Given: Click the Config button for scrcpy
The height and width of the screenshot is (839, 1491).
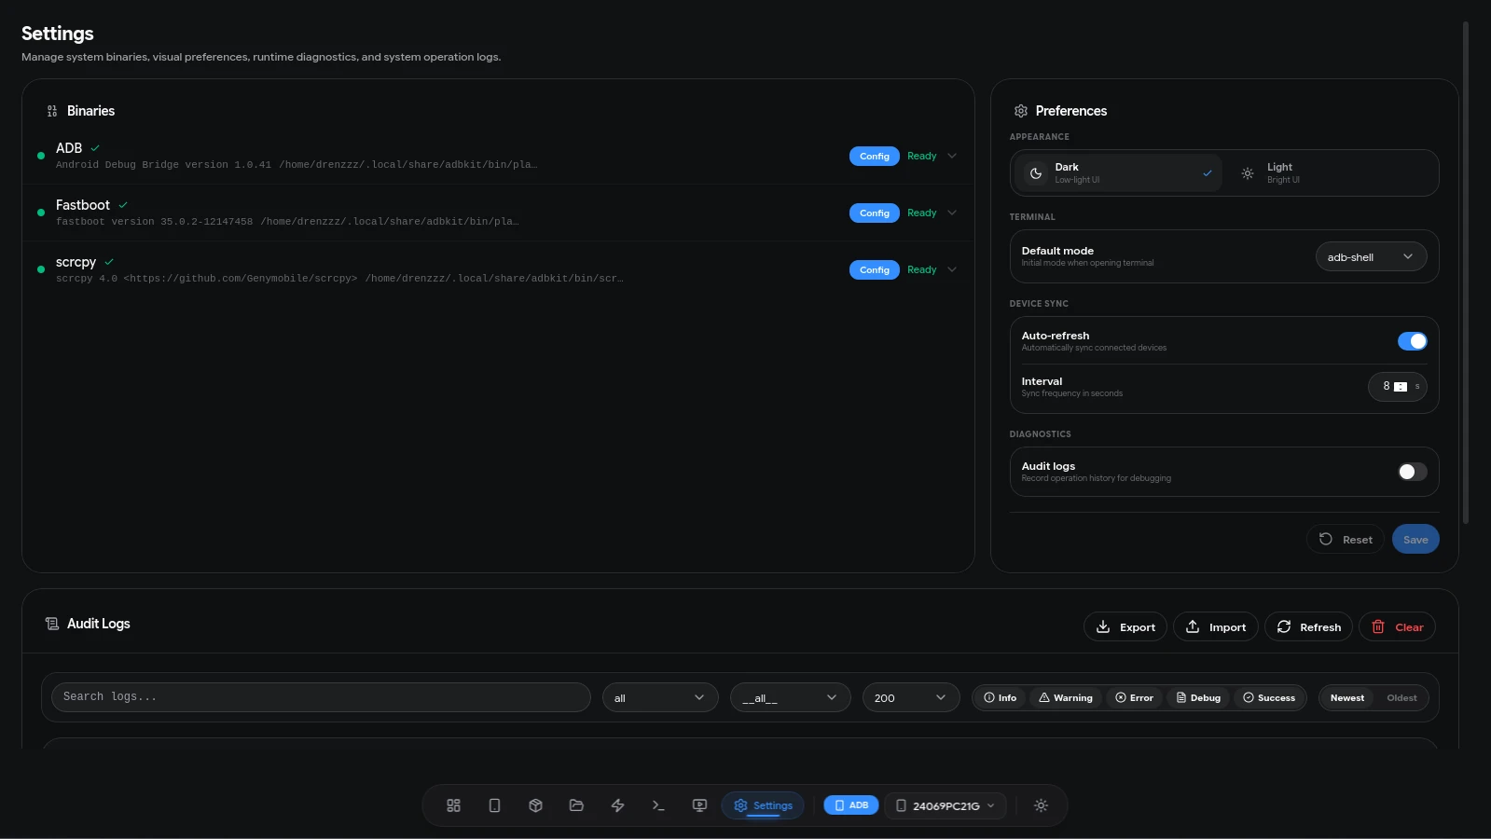Looking at the screenshot, I should pyautogui.click(x=874, y=270).
